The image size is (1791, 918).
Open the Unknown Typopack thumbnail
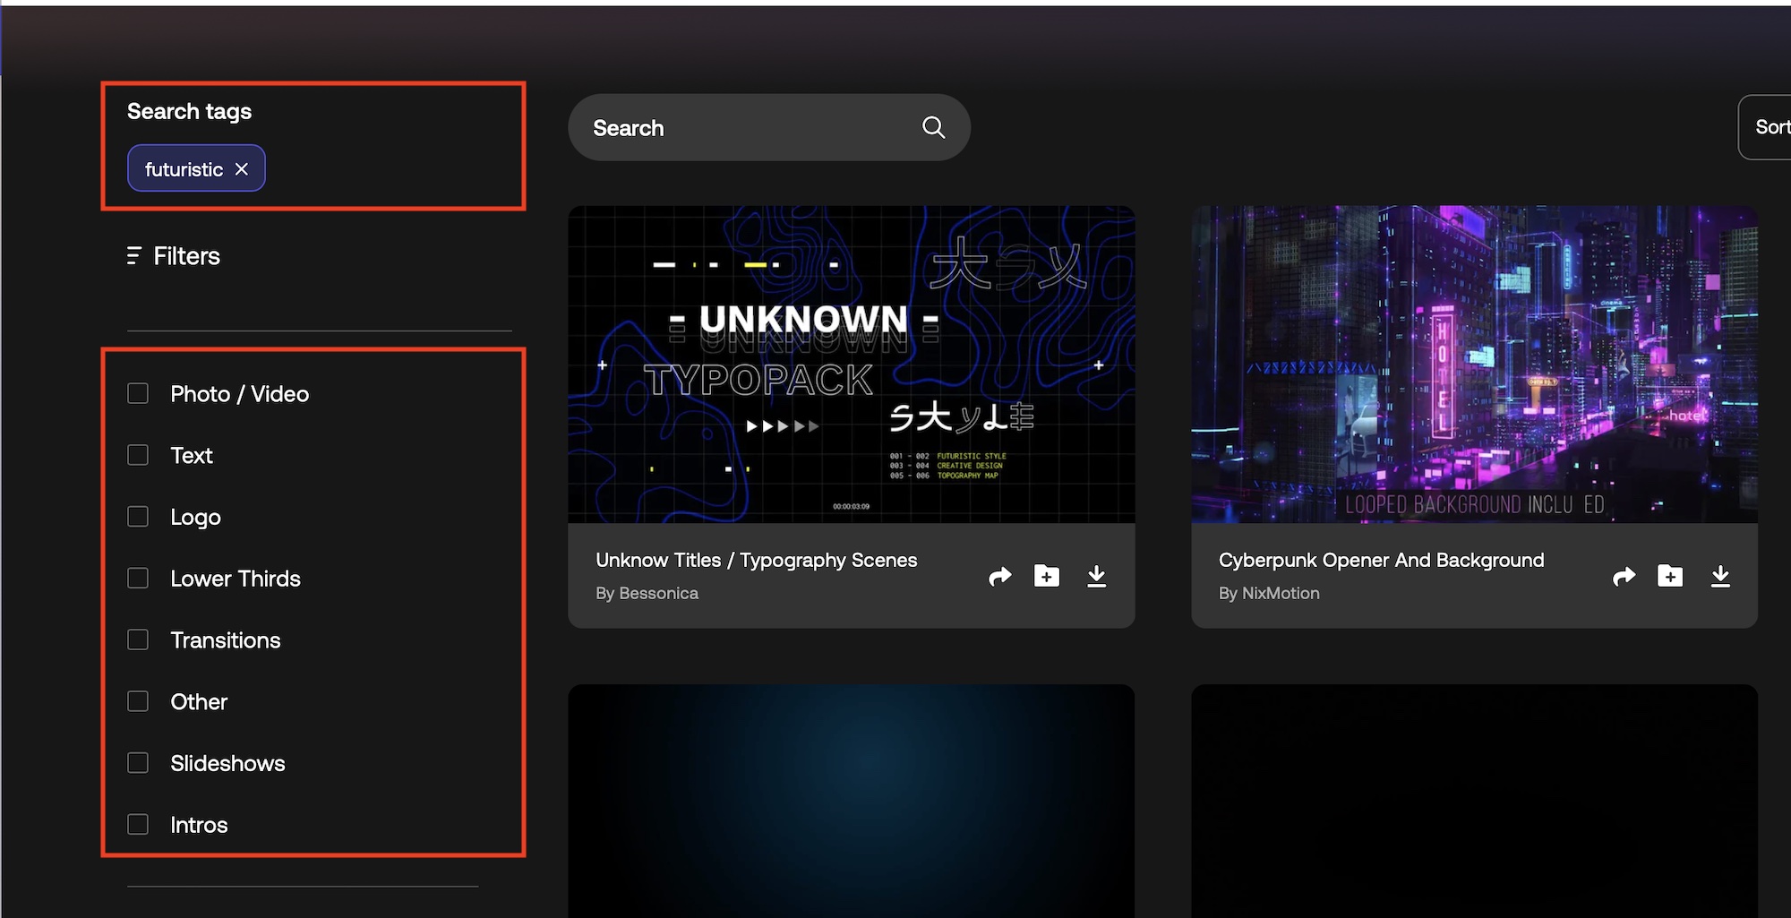point(852,365)
